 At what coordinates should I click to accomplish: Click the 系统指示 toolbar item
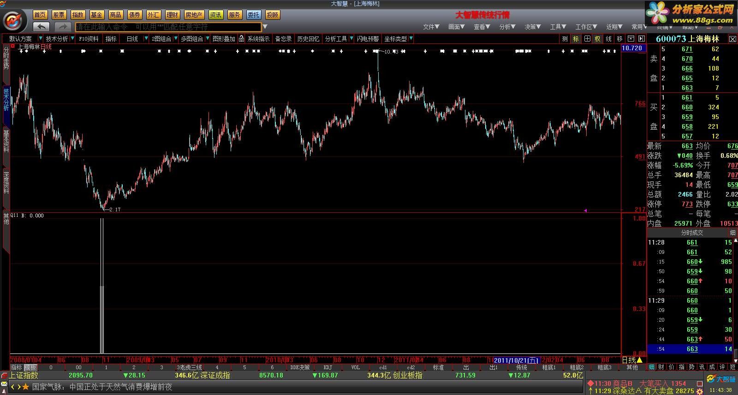258,39
